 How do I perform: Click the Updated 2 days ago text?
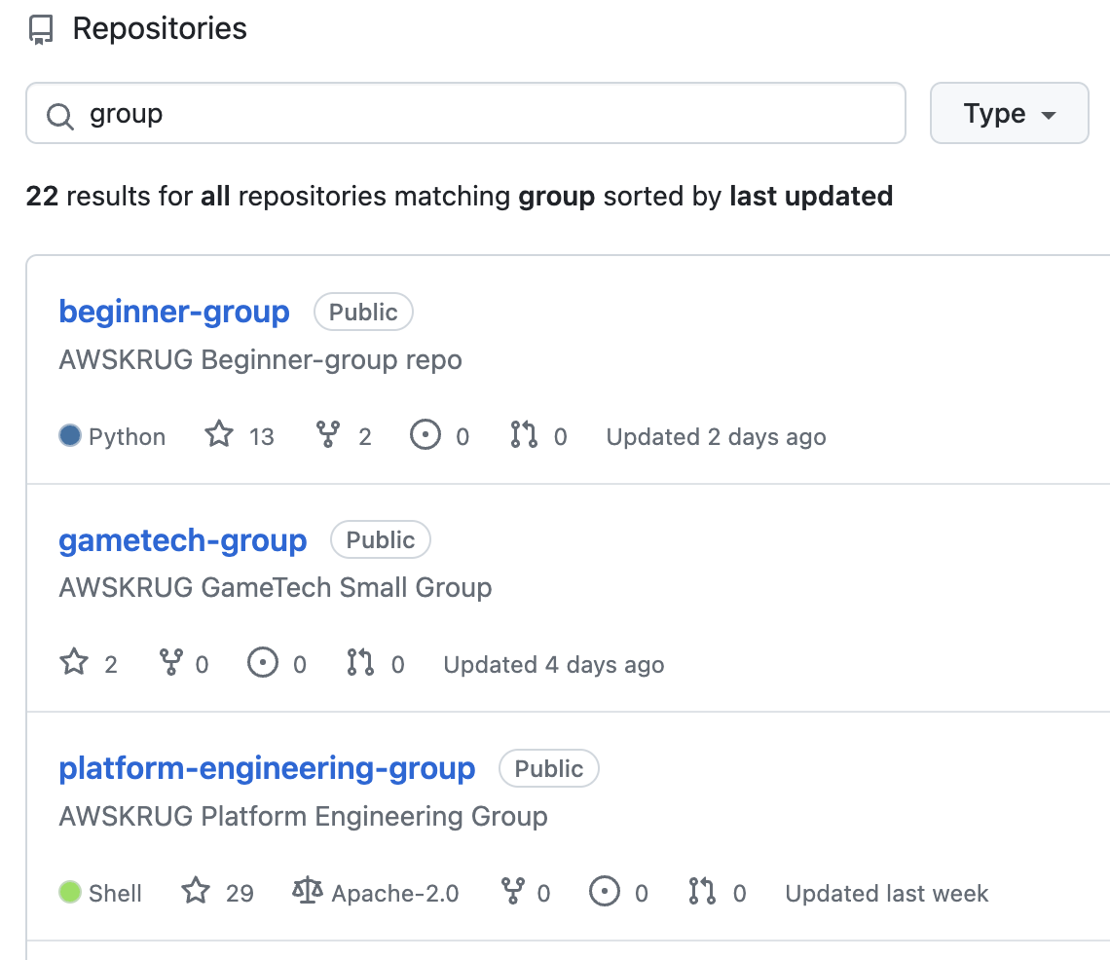tap(716, 436)
